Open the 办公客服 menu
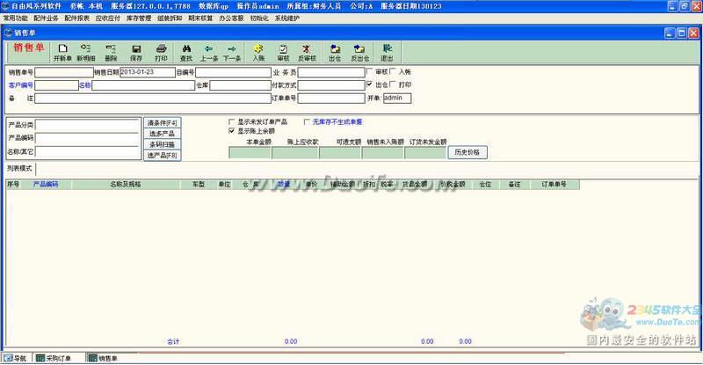The width and height of the screenshot is (703, 365). [x=231, y=18]
